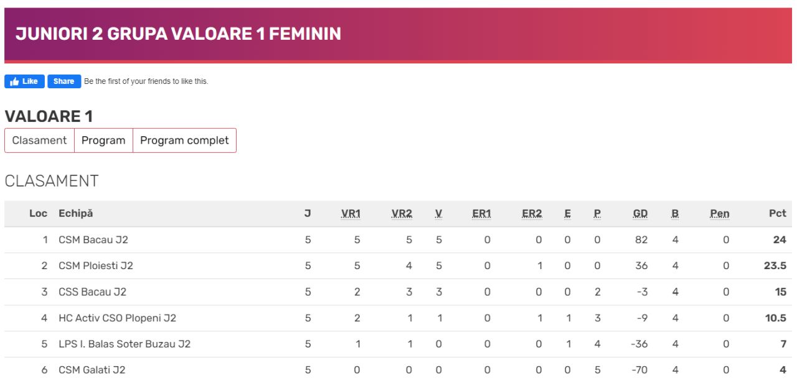Open the CSM Ploiesti J2 team entry
This screenshot has height=391, width=797.
[x=96, y=266]
